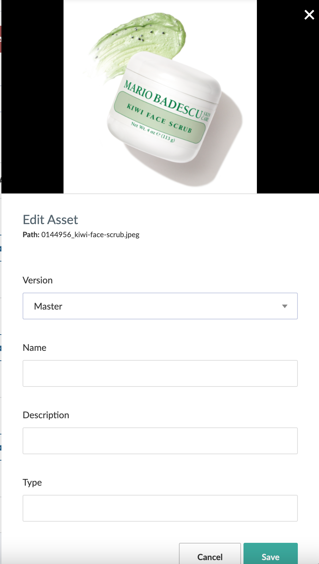Focus the Name input field

point(160,373)
